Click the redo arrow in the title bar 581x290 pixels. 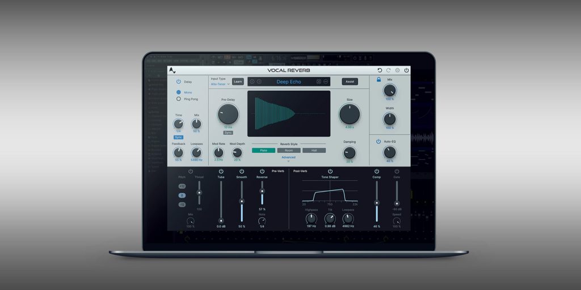coord(389,70)
